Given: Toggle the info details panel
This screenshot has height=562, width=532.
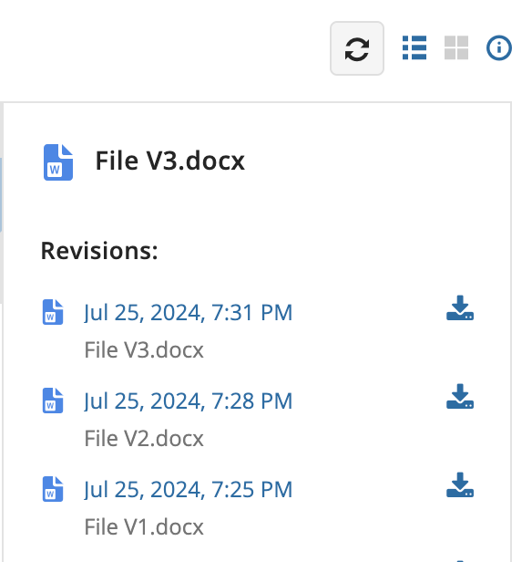Looking at the screenshot, I should point(498,47).
